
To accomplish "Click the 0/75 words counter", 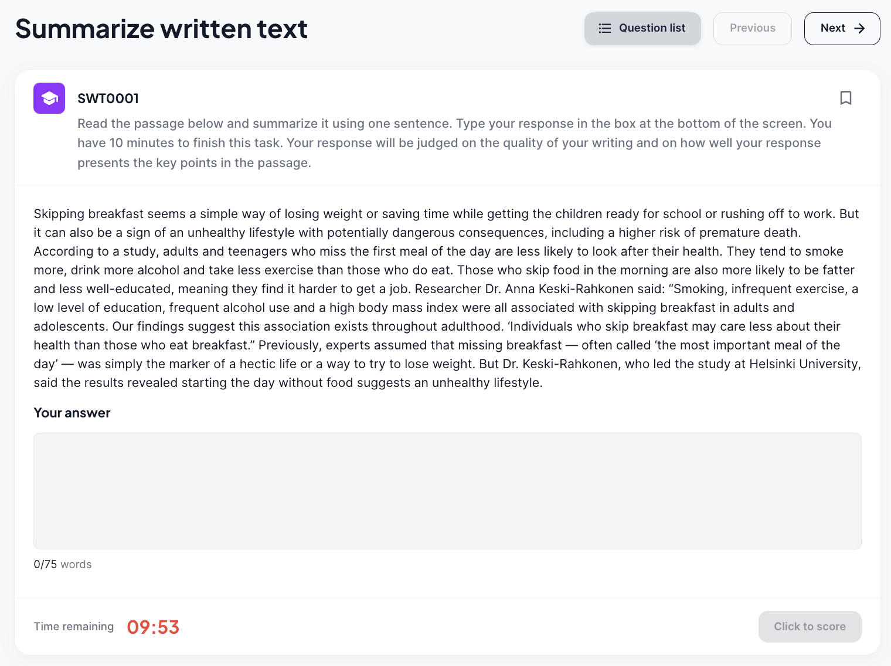I will click(63, 565).
